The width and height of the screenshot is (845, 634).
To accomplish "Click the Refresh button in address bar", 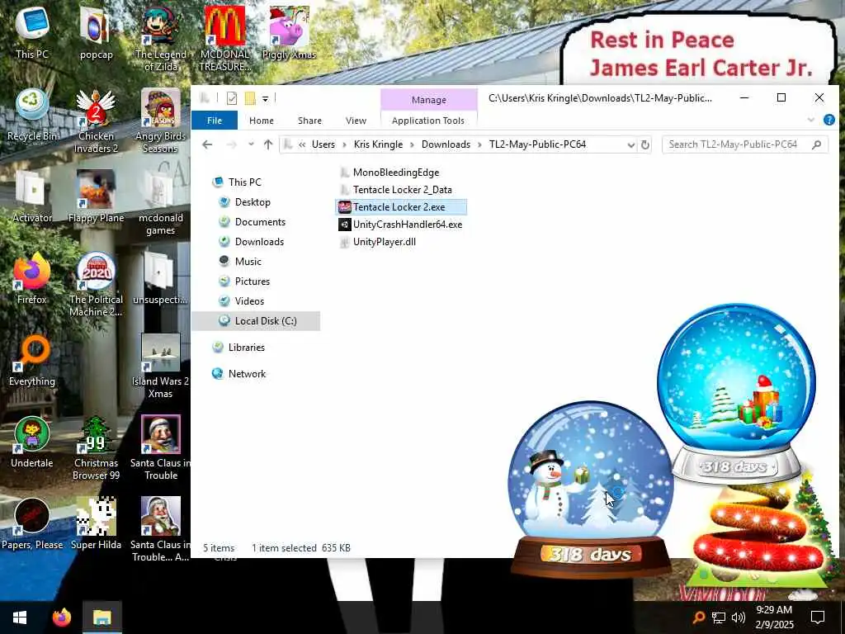I will coord(644,144).
